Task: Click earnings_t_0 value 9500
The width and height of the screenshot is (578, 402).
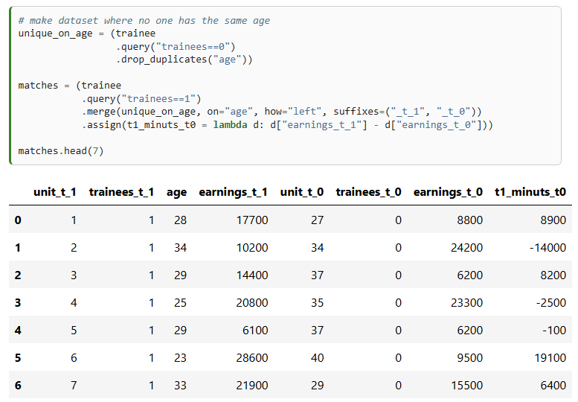Action: [x=469, y=358]
